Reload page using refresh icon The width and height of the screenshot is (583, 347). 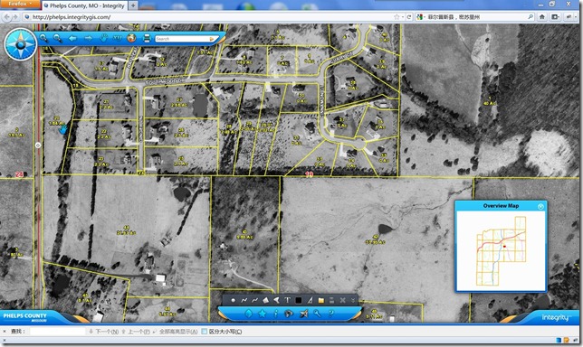(409, 17)
